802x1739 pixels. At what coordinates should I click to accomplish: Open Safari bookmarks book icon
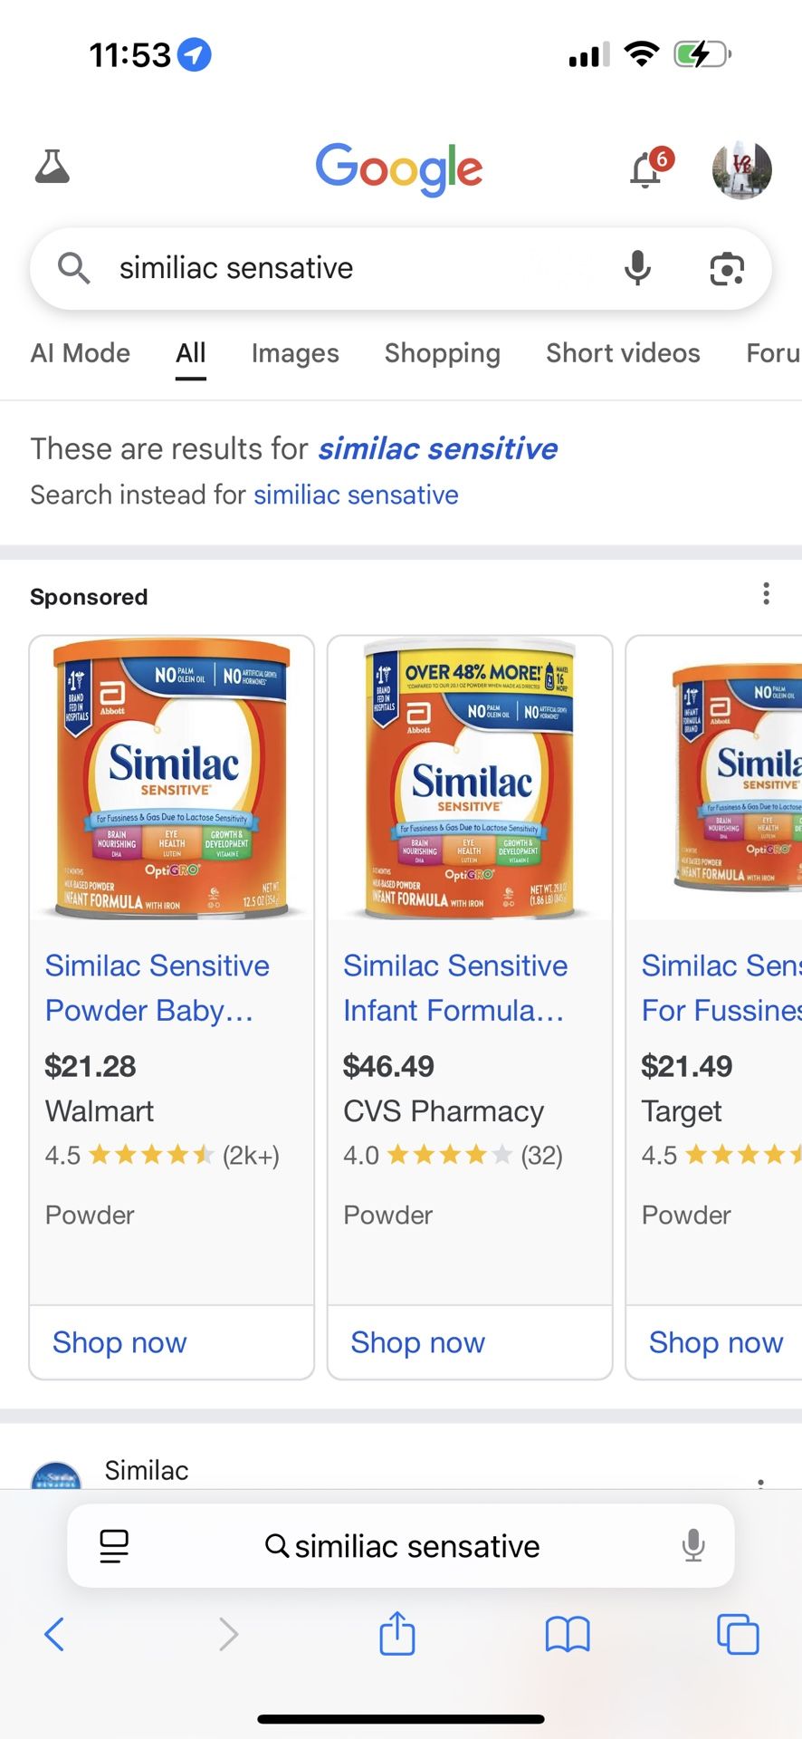click(x=568, y=1634)
